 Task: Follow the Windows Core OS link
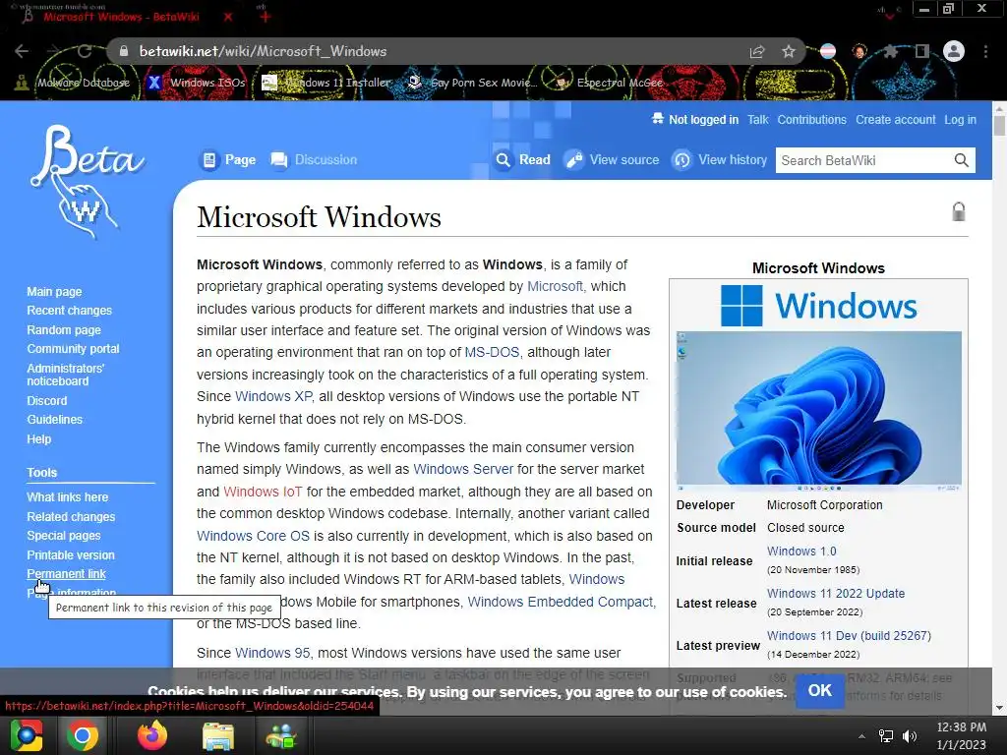[x=253, y=536]
